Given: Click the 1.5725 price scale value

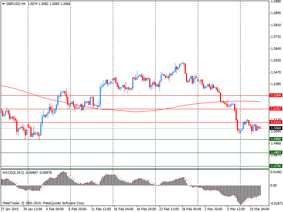Looking at the screenshot, I should coord(276,37).
